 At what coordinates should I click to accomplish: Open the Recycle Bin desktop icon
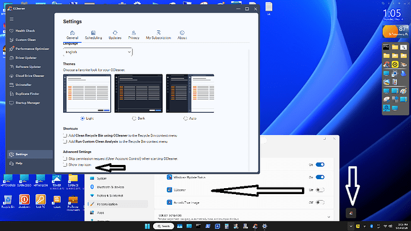pyautogui.click(x=8, y=201)
